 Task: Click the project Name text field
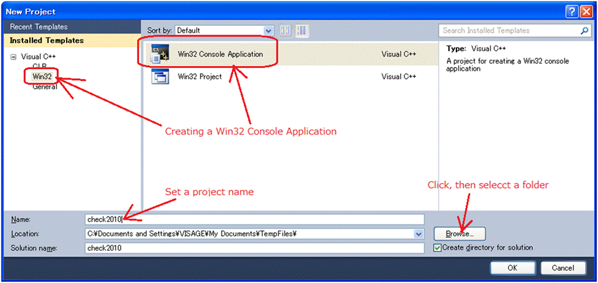[254, 219]
